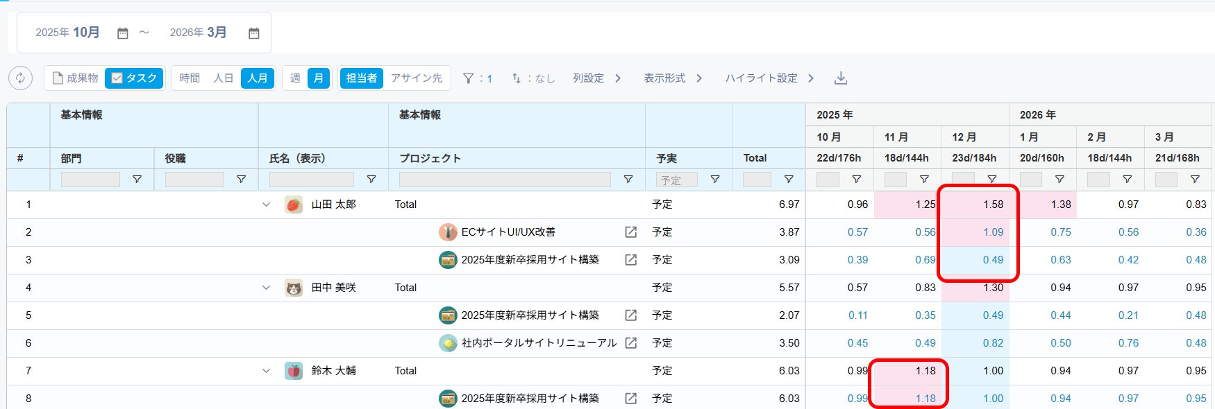This screenshot has width=1215, height=409.
Task: Open 列設定 menu
Action: point(596,78)
